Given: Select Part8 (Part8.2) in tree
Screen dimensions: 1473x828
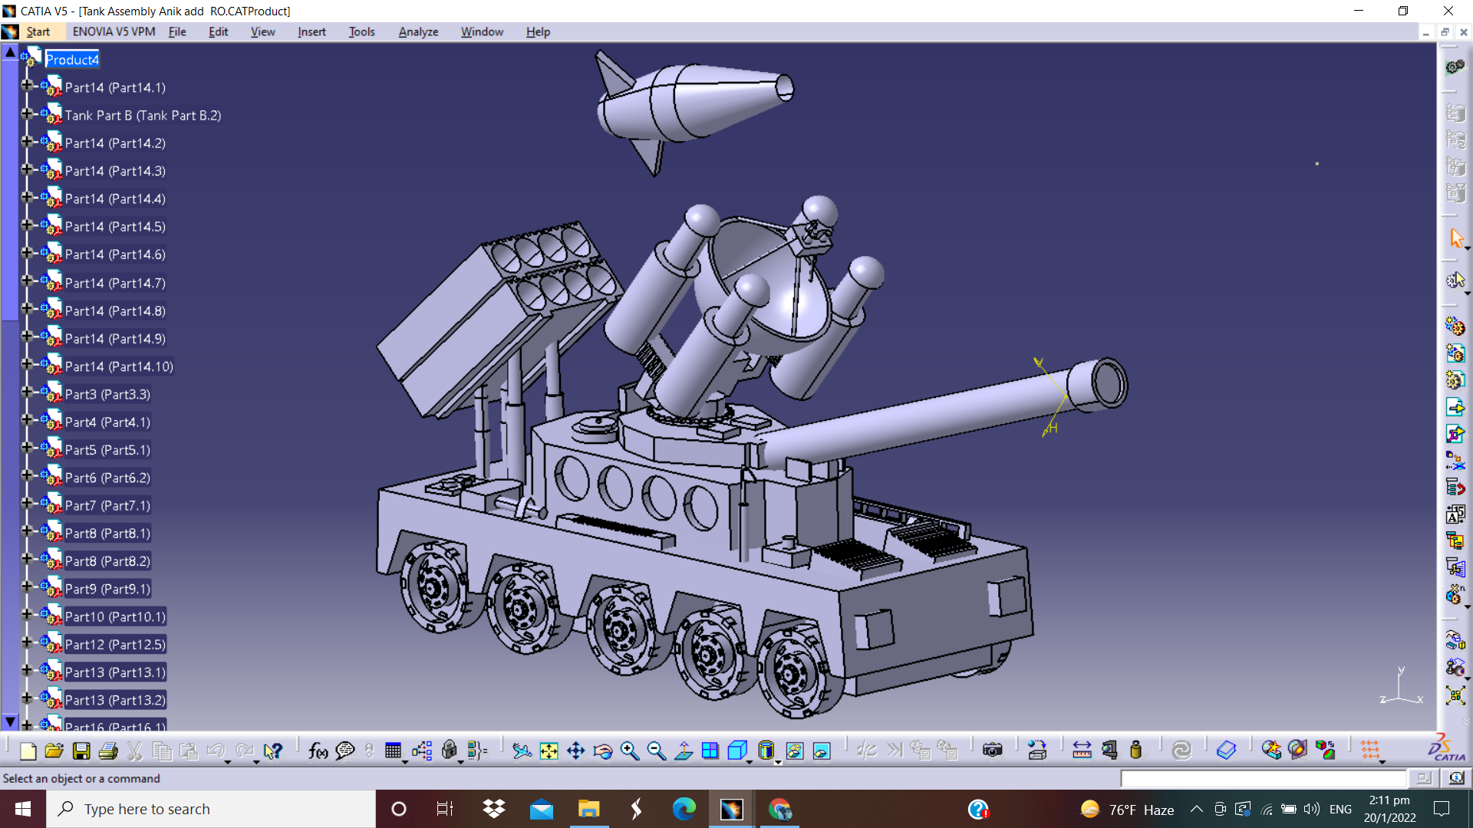Looking at the screenshot, I should [x=107, y=561].
